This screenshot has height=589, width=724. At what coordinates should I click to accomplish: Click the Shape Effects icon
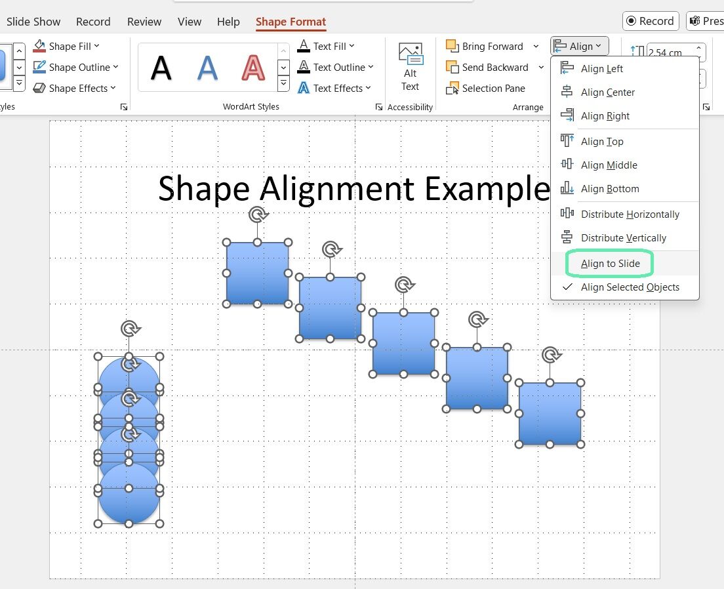click(x=39, y=89)
